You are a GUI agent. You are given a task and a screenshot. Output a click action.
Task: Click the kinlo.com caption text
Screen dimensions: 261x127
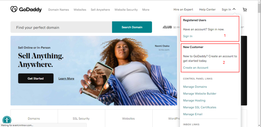click(x=164, y=50)
